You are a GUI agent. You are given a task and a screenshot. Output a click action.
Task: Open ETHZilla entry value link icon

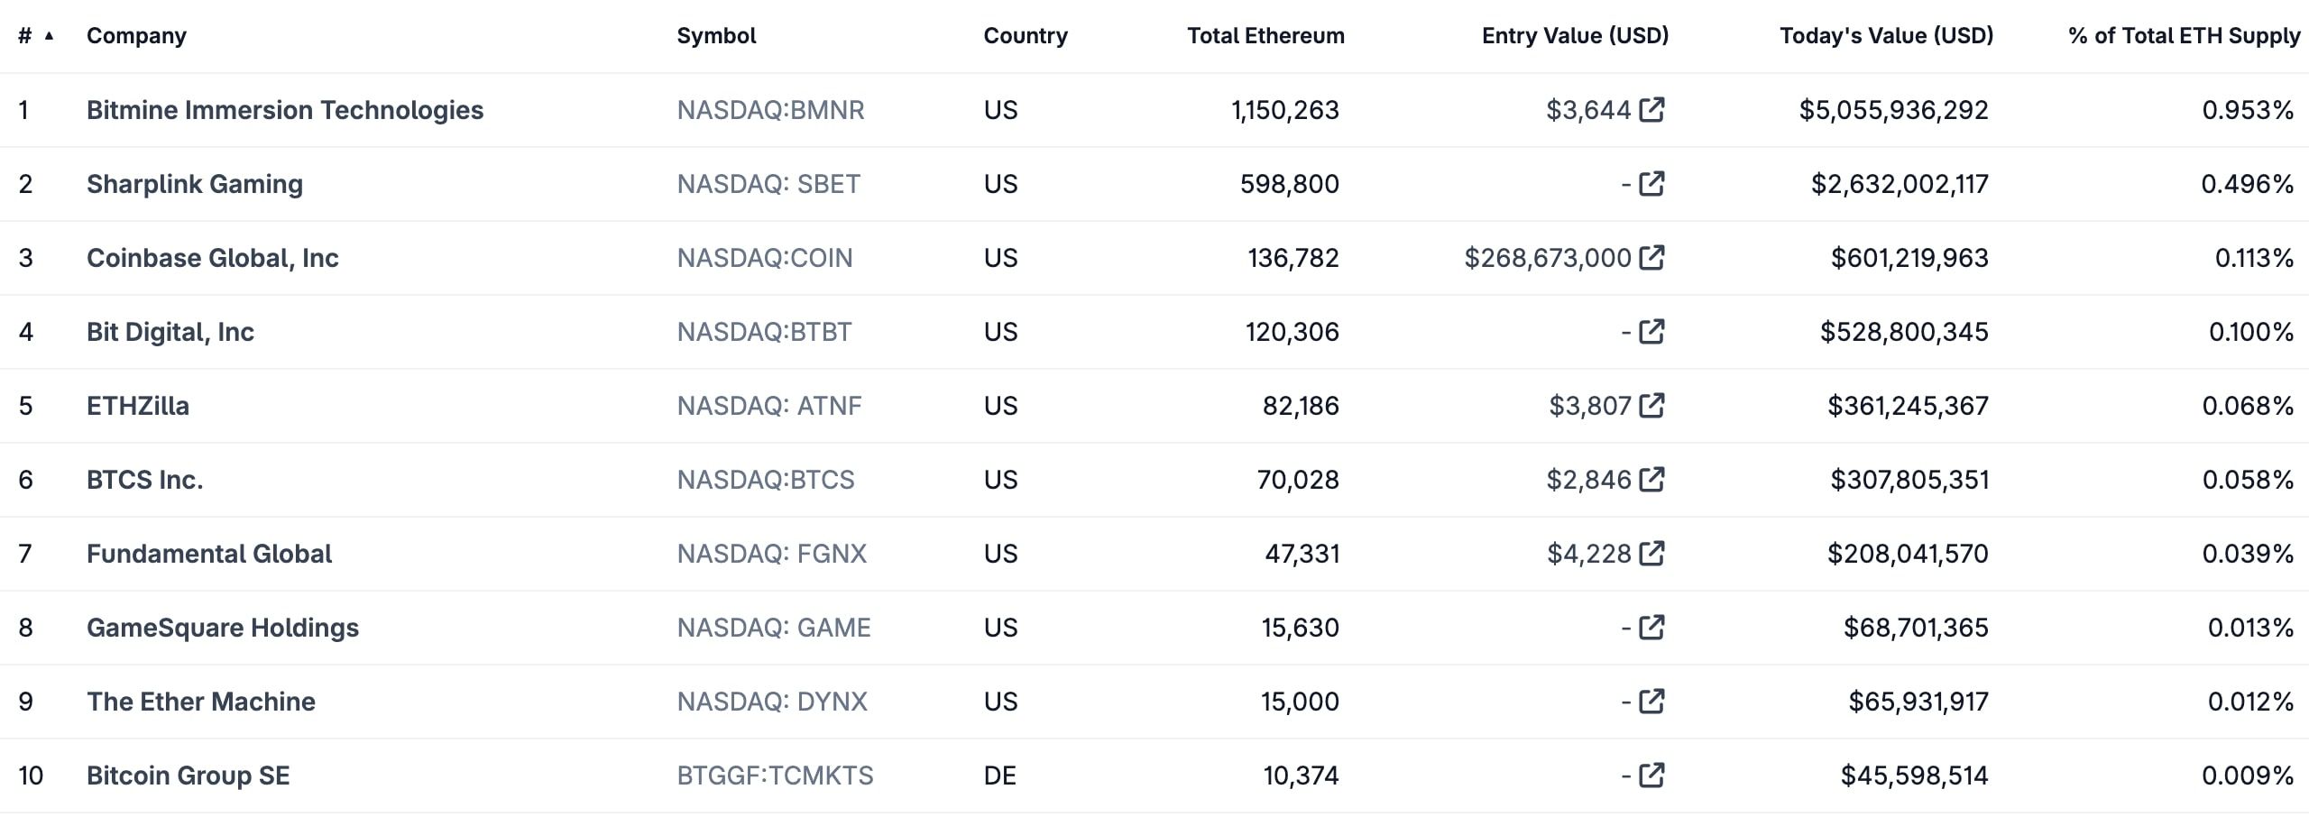pyautogui.click(x=1651, y=406)
